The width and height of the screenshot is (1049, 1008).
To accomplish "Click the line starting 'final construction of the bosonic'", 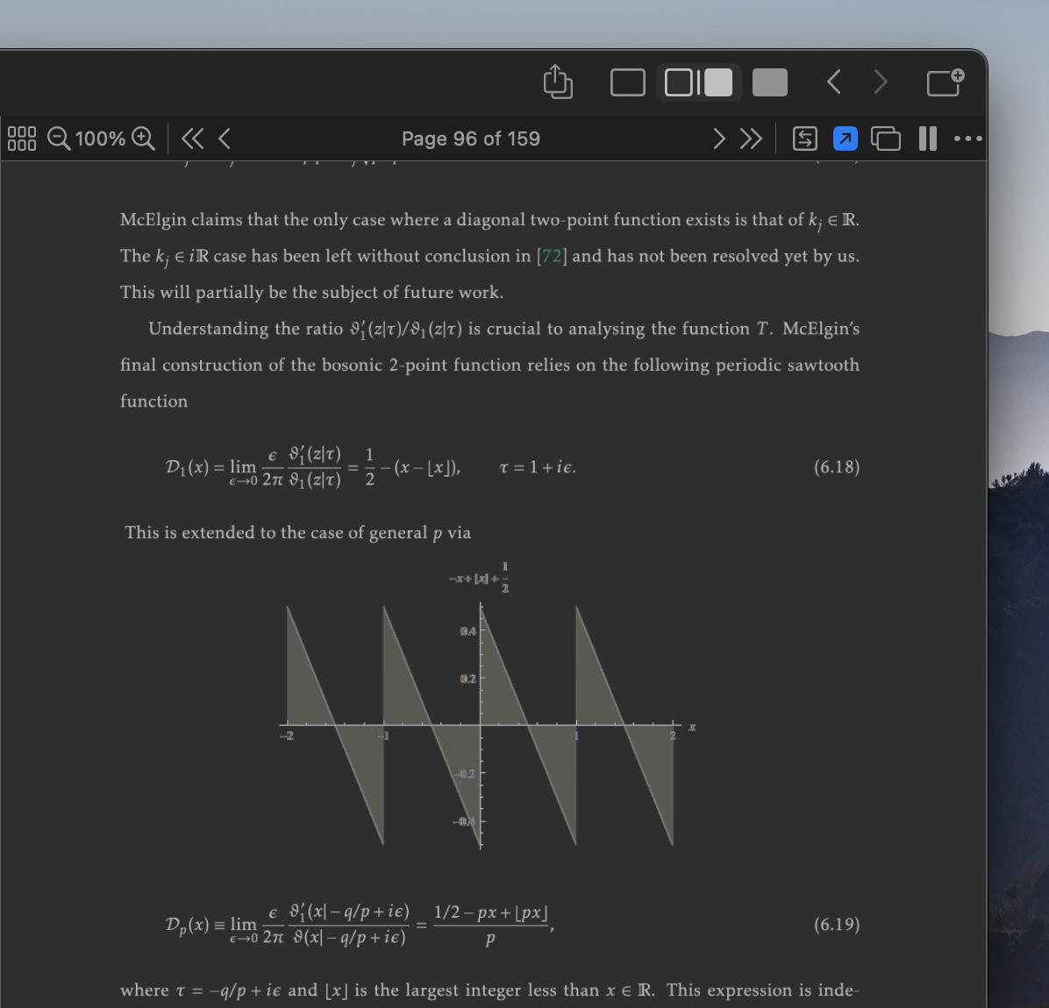I will tap(489, 365).
